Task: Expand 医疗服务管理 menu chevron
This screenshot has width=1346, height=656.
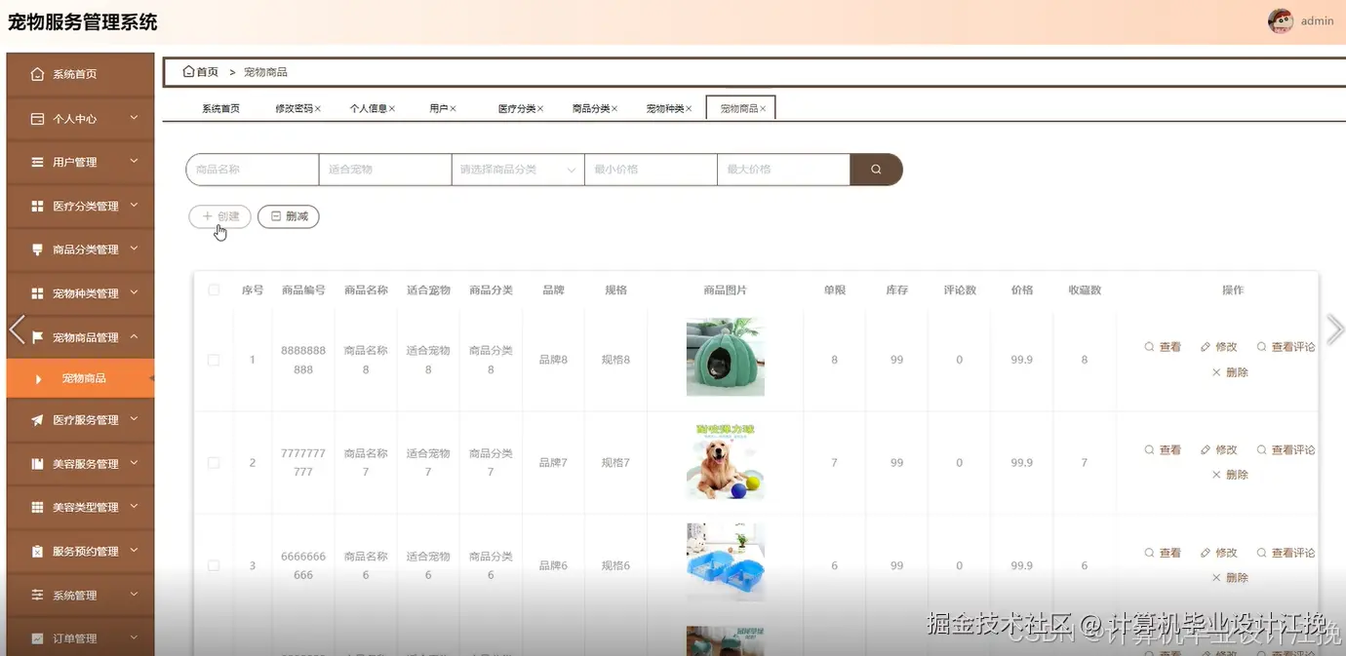Action: (x=134, y=420)
